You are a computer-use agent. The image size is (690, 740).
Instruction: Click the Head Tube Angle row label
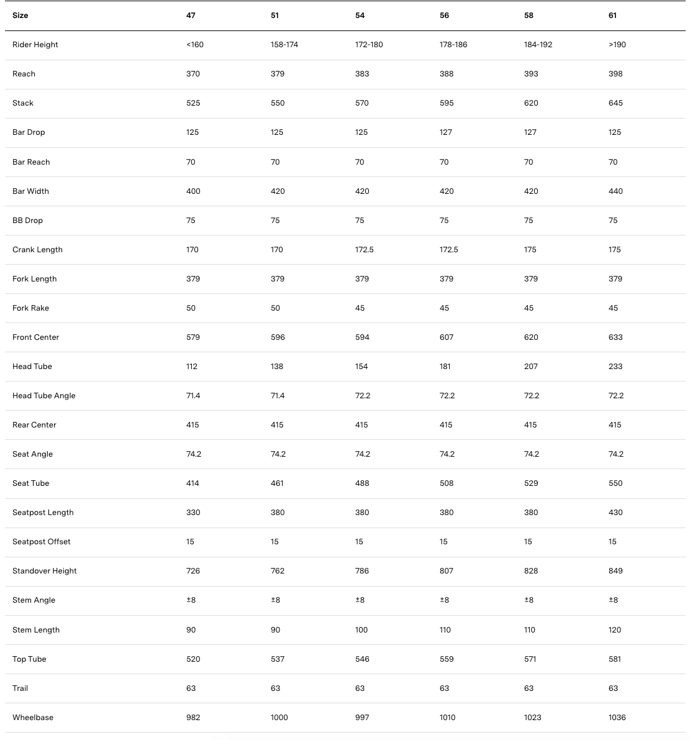point(43,396)
